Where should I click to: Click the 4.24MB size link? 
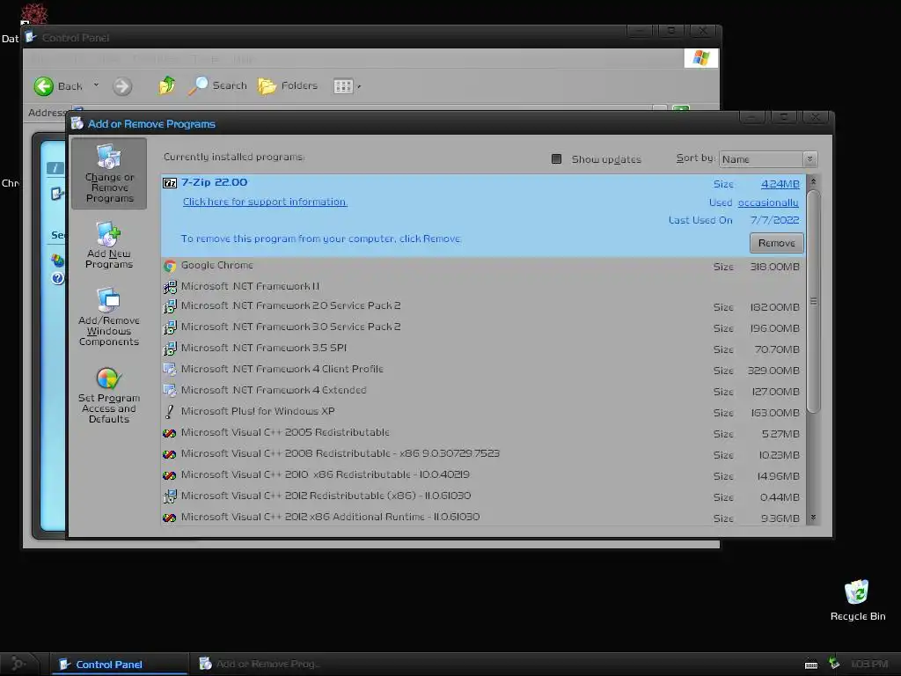780,184
